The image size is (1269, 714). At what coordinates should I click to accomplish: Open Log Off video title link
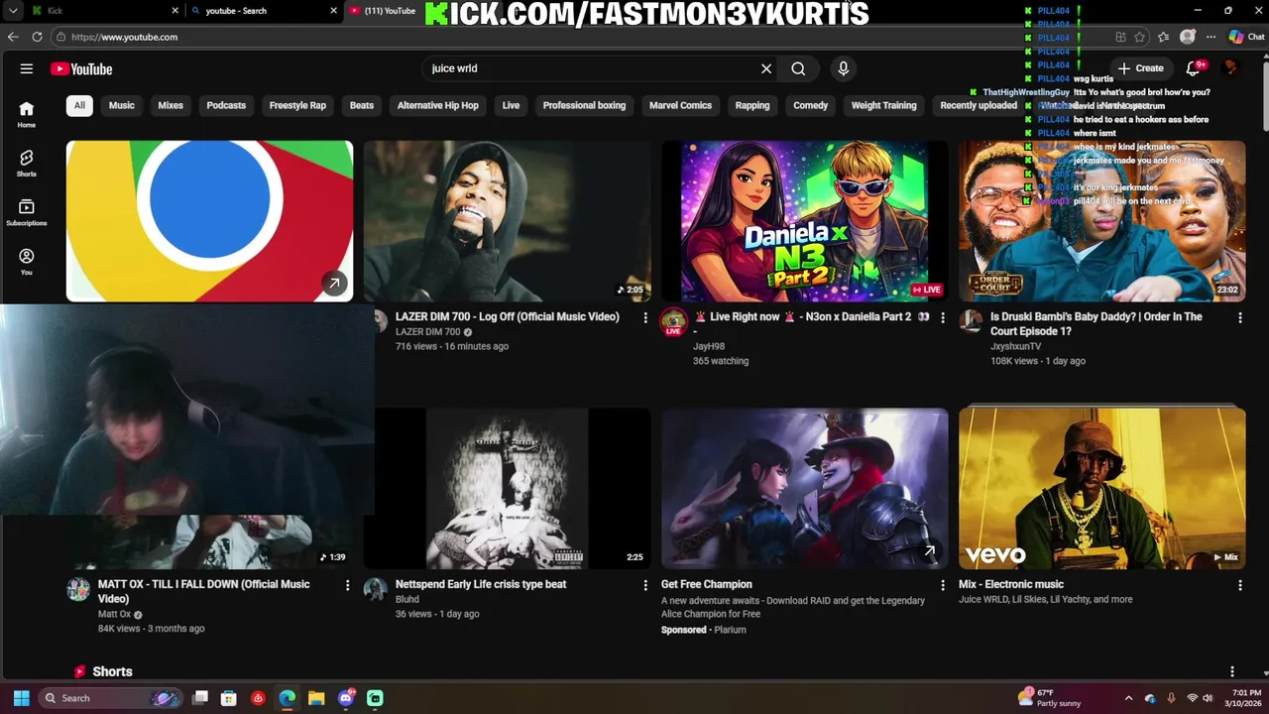(x=507, y=317)
